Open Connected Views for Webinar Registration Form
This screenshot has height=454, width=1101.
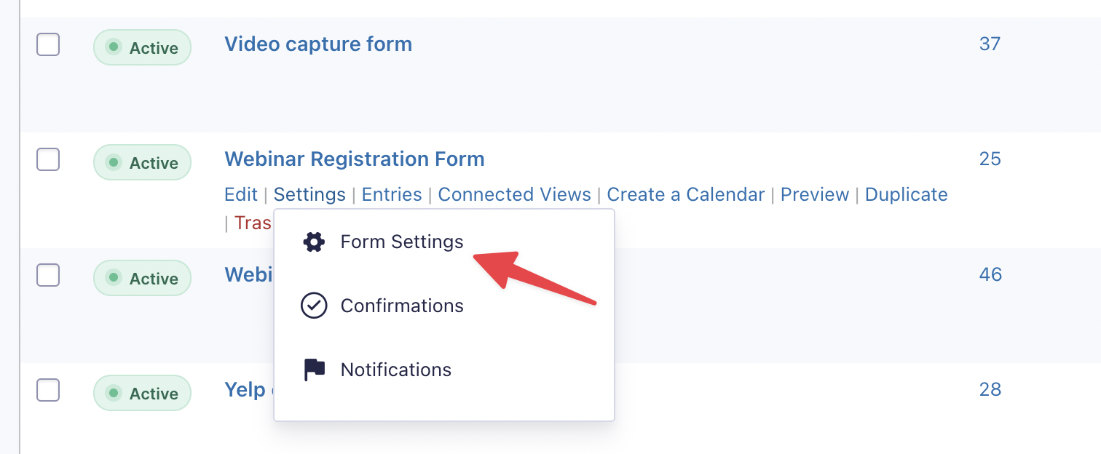point(514,194)
